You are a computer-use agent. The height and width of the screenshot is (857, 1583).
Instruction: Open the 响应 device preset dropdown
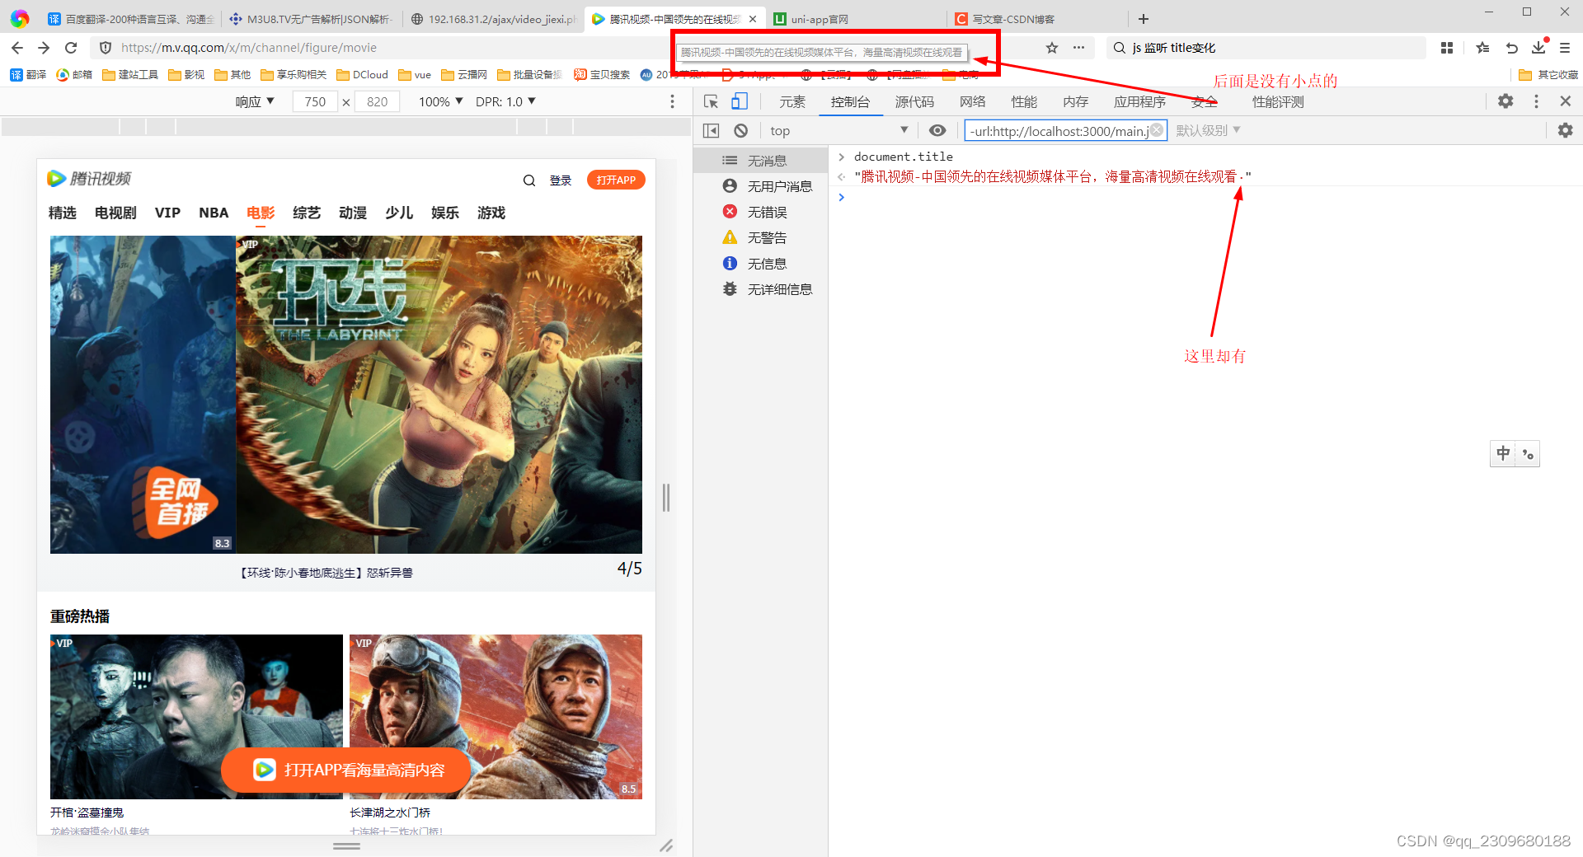(x=253, y=101)
